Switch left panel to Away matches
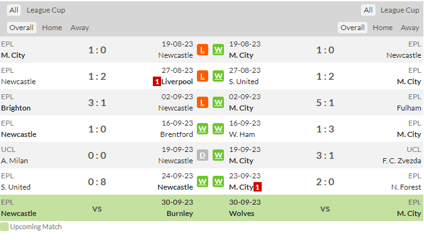424x243 pixels. 79,28
